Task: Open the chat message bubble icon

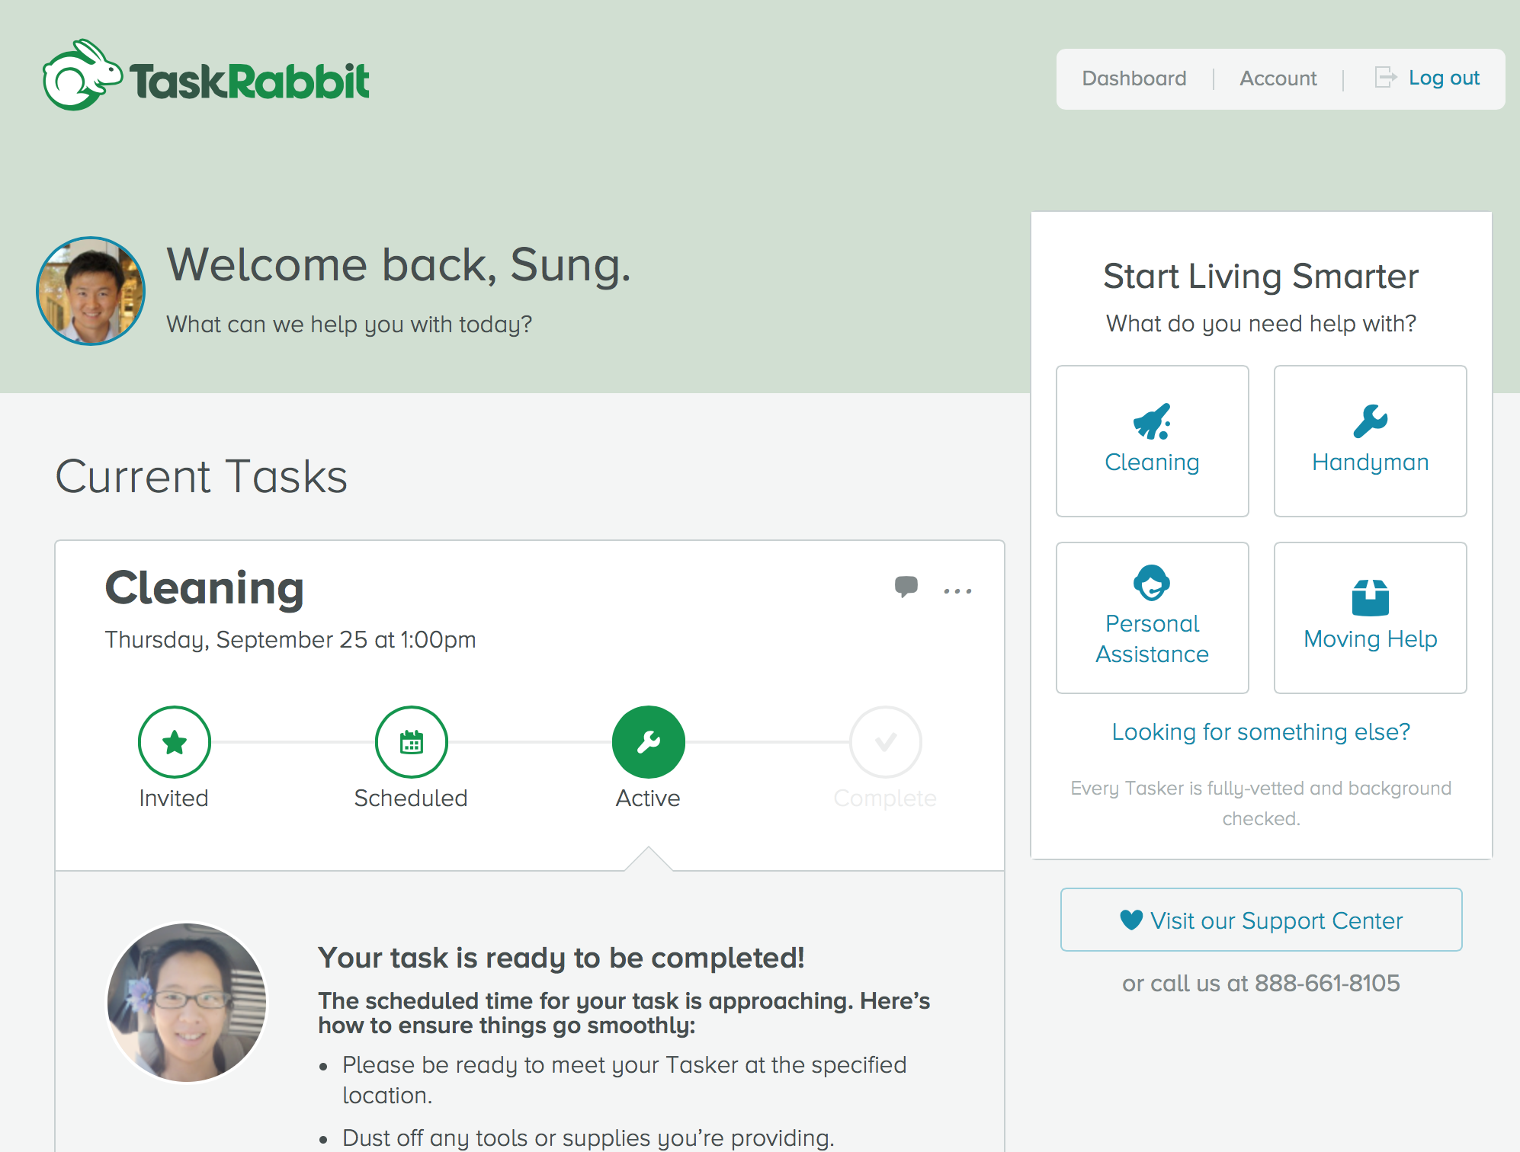Action: [x=906, y=587]
